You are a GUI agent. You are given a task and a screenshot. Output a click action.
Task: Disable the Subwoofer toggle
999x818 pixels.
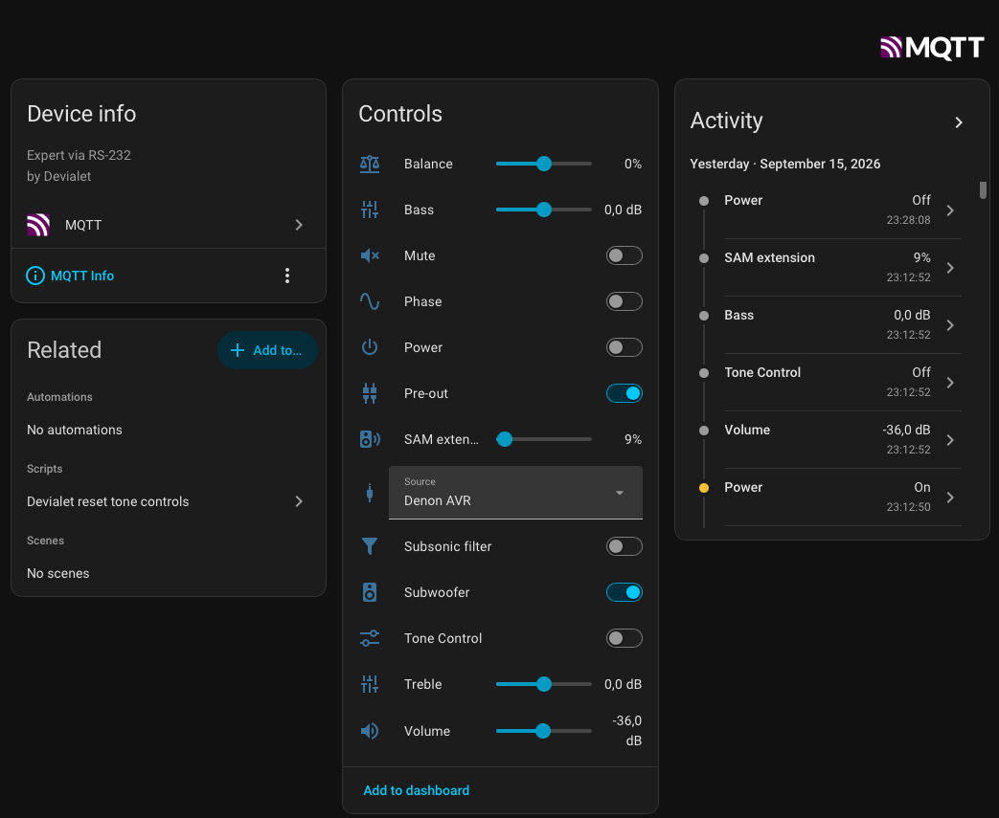[624, 592]
